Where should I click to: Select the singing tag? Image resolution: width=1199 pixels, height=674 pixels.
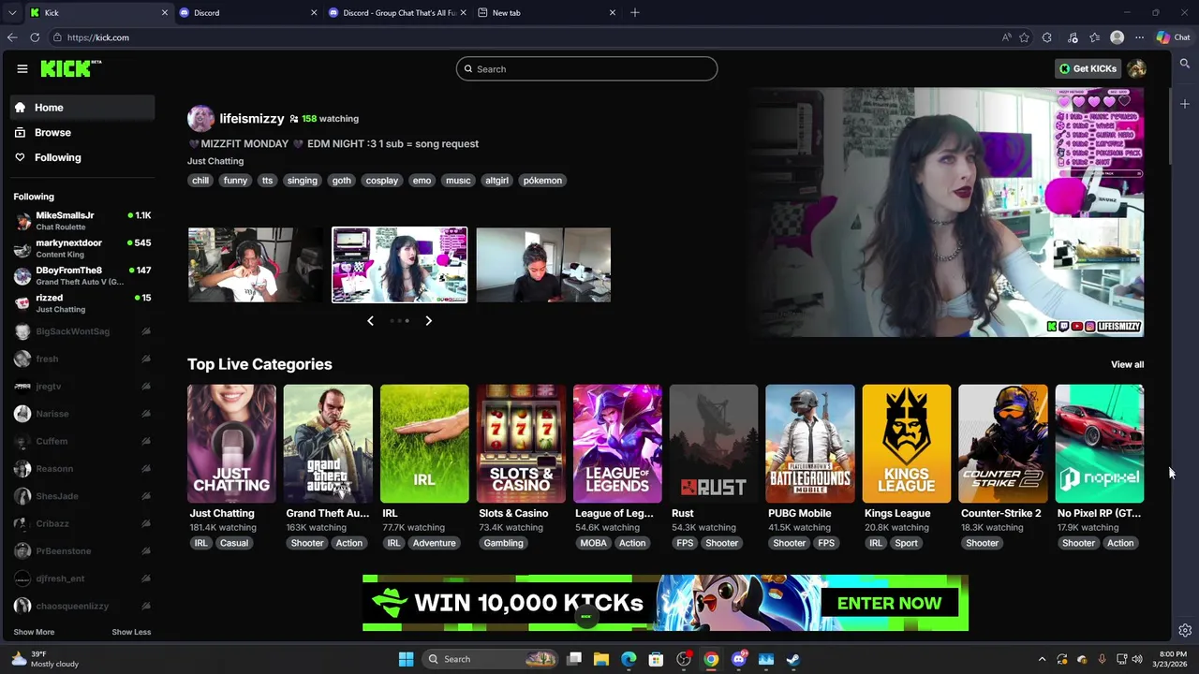pyautogui.click(x=303, y=181)
